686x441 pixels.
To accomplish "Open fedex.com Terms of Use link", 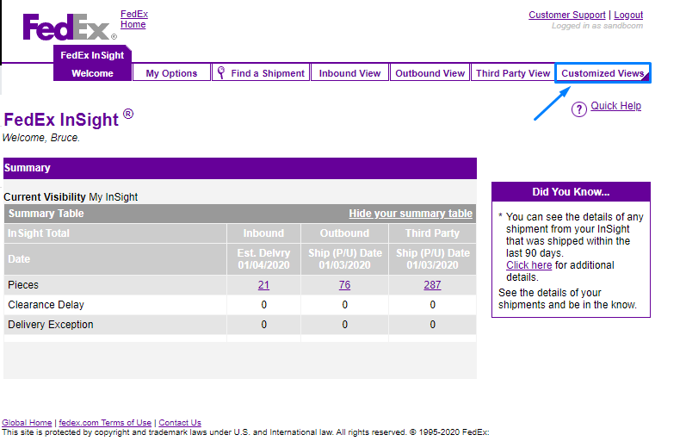I will pyautogui.click(x=105, y=423).
